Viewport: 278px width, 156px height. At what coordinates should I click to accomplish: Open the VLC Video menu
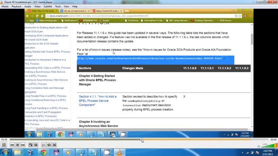[x=37, y=6]
